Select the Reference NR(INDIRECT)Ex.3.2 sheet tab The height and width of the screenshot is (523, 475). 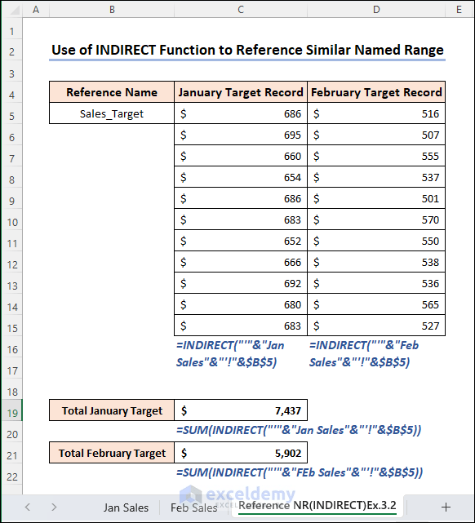click(317, 506)
